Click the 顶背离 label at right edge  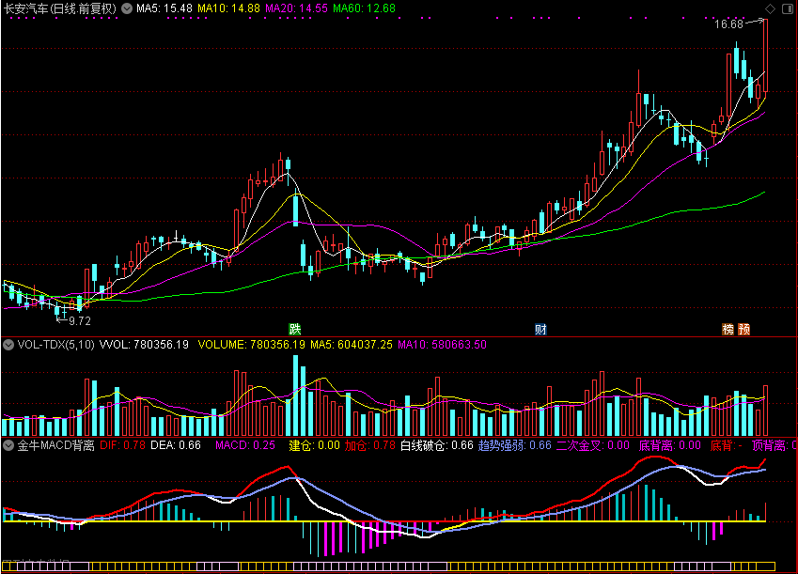pyautogui.click(x=775, y=445)
